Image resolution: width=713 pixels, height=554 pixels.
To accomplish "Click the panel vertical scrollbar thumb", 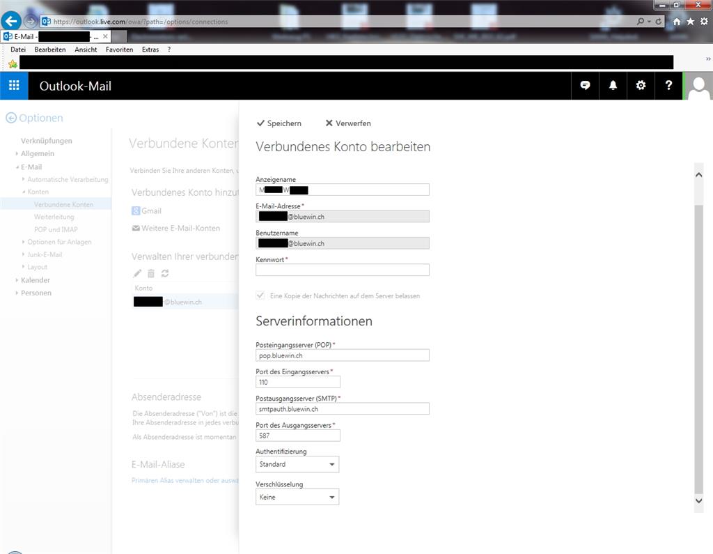I will [x=699, y=348].
